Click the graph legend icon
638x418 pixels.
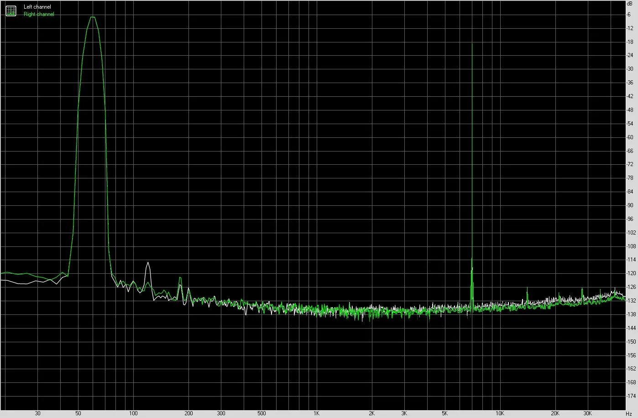11,10
